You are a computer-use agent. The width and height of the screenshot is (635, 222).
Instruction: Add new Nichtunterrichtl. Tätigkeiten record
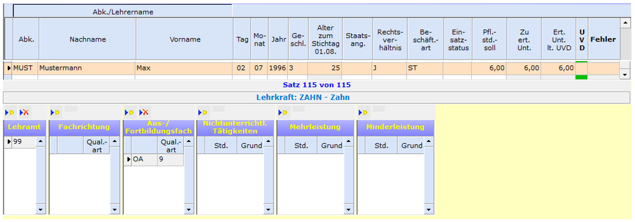[x=204, y=112]
